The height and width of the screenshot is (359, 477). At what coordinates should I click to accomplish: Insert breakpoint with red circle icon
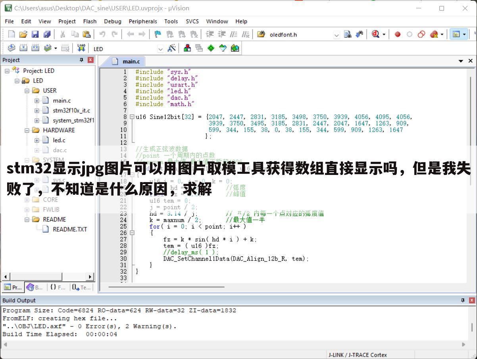[x=398, y=35]
